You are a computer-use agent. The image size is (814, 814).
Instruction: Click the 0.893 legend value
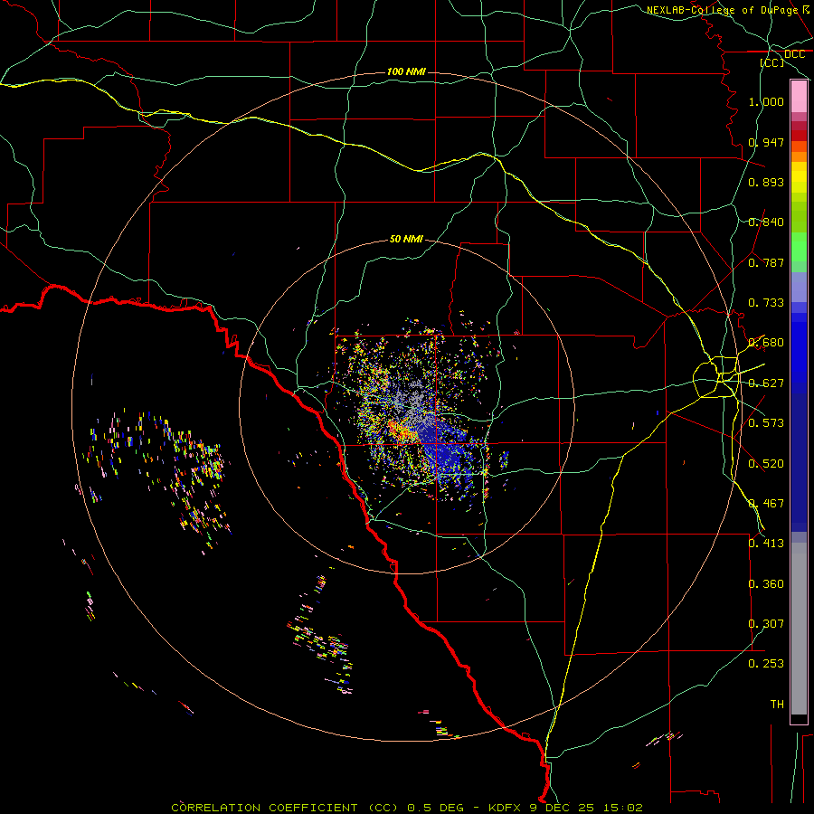pos(766,182)
